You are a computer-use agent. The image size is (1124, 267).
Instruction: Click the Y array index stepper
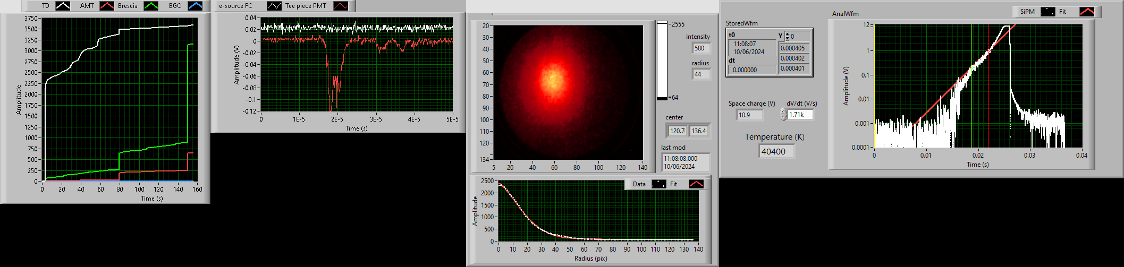tap(787, 36)
